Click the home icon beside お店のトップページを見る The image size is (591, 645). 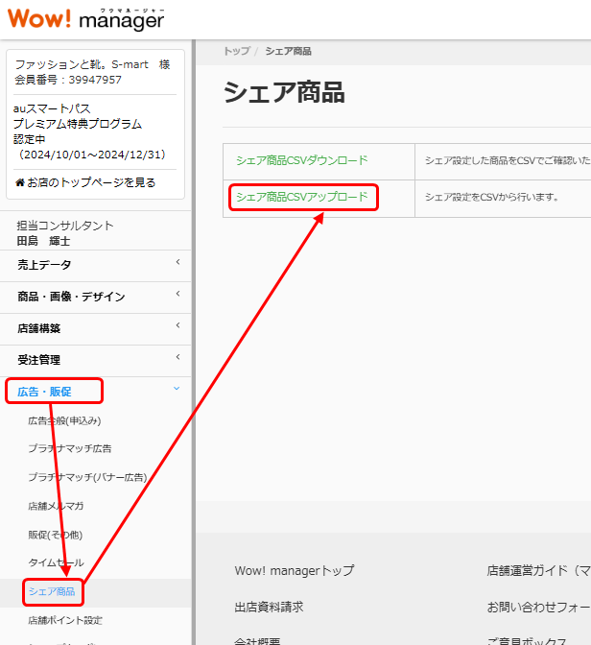tap(20, 182)
